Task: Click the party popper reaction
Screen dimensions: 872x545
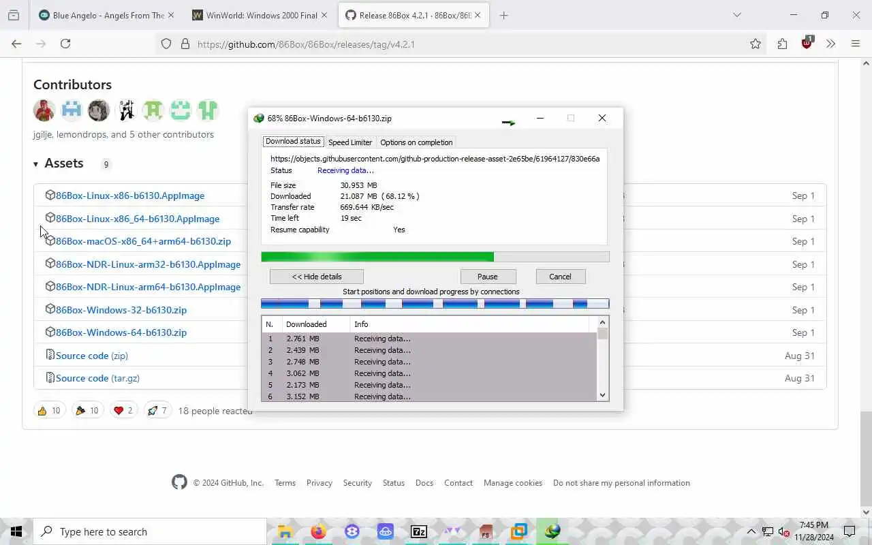Action: (87, 410)
